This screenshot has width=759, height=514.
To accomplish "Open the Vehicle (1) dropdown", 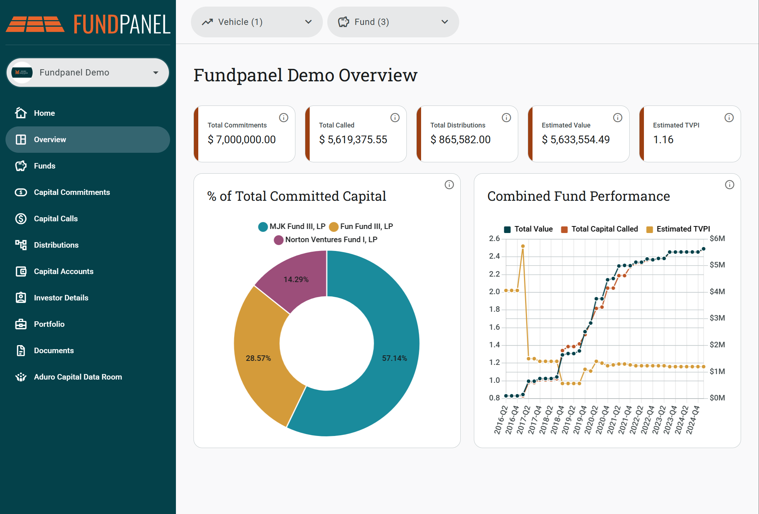I will coord(257,22).
